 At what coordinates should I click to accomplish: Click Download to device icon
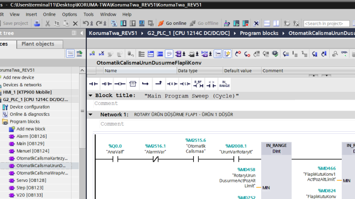point(123,23)
